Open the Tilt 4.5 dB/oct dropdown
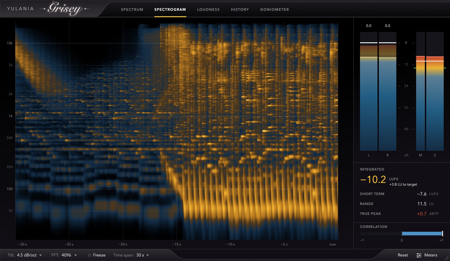The height and width of the screenshot is (261, 450). point(25,255)
